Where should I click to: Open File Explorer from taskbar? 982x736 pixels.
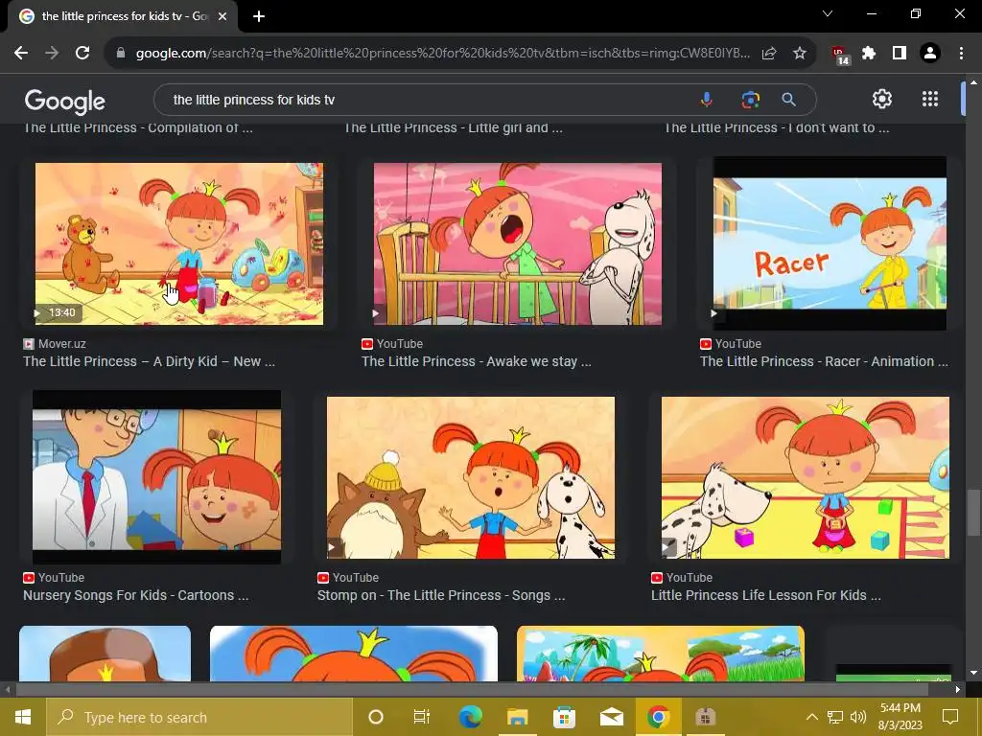[517, 717]
